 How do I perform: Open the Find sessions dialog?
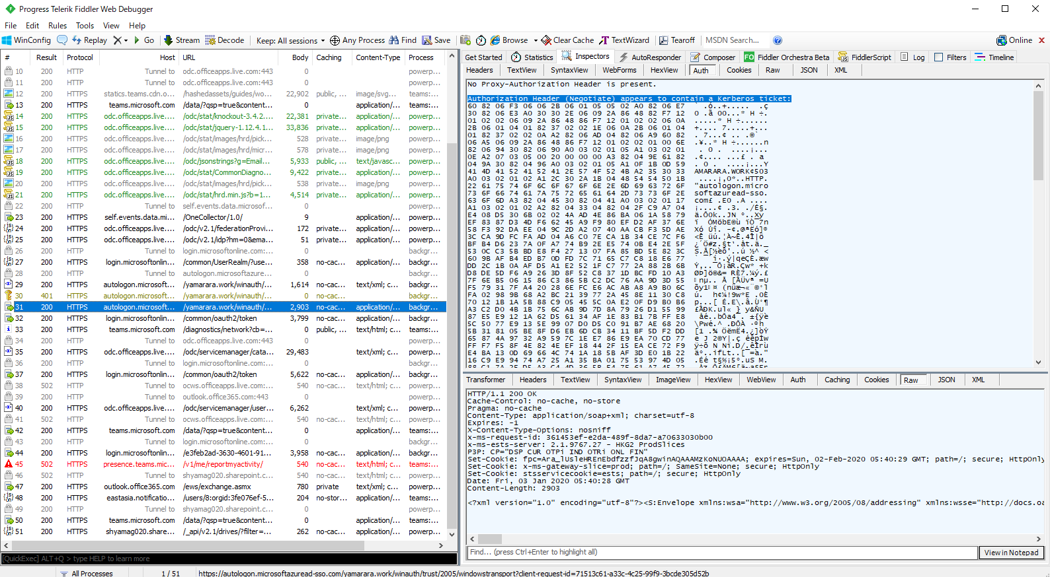click(403, 40)
